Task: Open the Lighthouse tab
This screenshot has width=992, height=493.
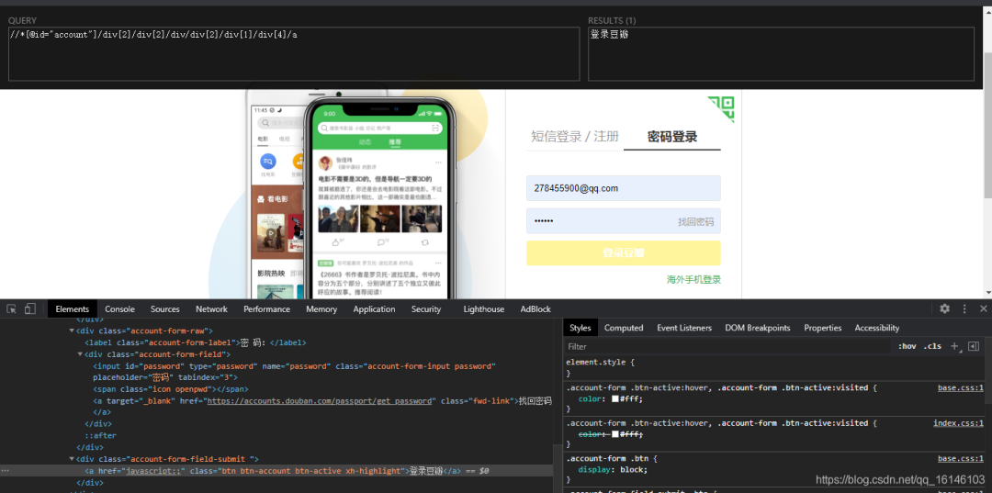Action: pos(483,309)
